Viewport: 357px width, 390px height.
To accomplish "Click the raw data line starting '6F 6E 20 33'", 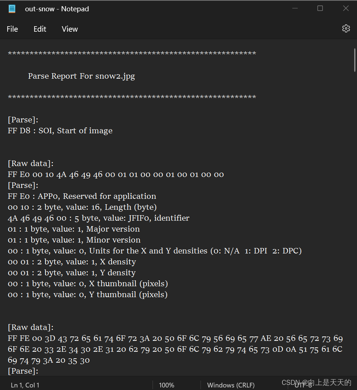I will [x=175, y=350].
